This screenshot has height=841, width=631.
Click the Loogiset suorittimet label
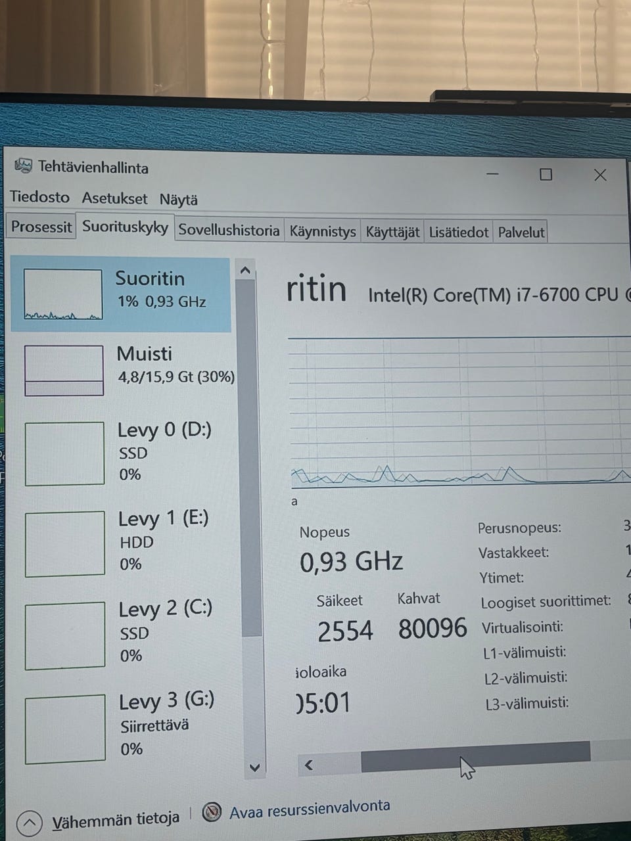pos(546,602)
